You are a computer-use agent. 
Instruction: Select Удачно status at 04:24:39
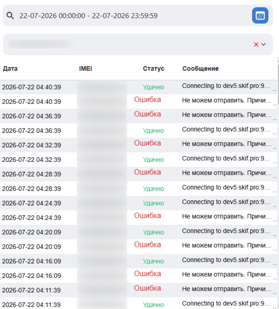(153, 203)
